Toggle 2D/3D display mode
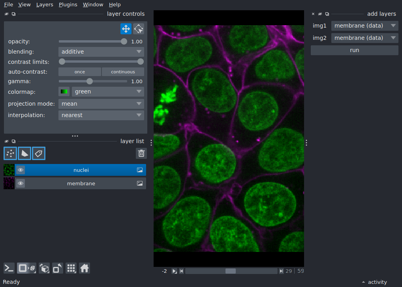This screenshot has width=402, height=287. point(27,268)
